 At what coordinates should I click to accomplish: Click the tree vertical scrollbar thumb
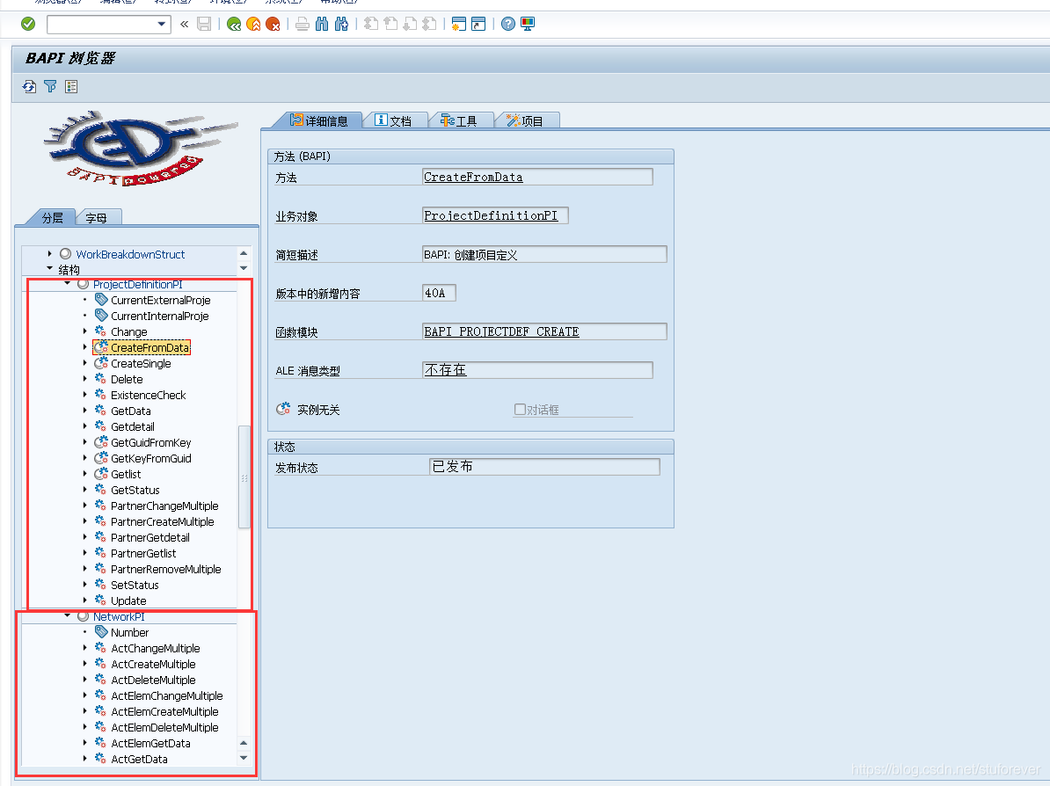point(244,477)
